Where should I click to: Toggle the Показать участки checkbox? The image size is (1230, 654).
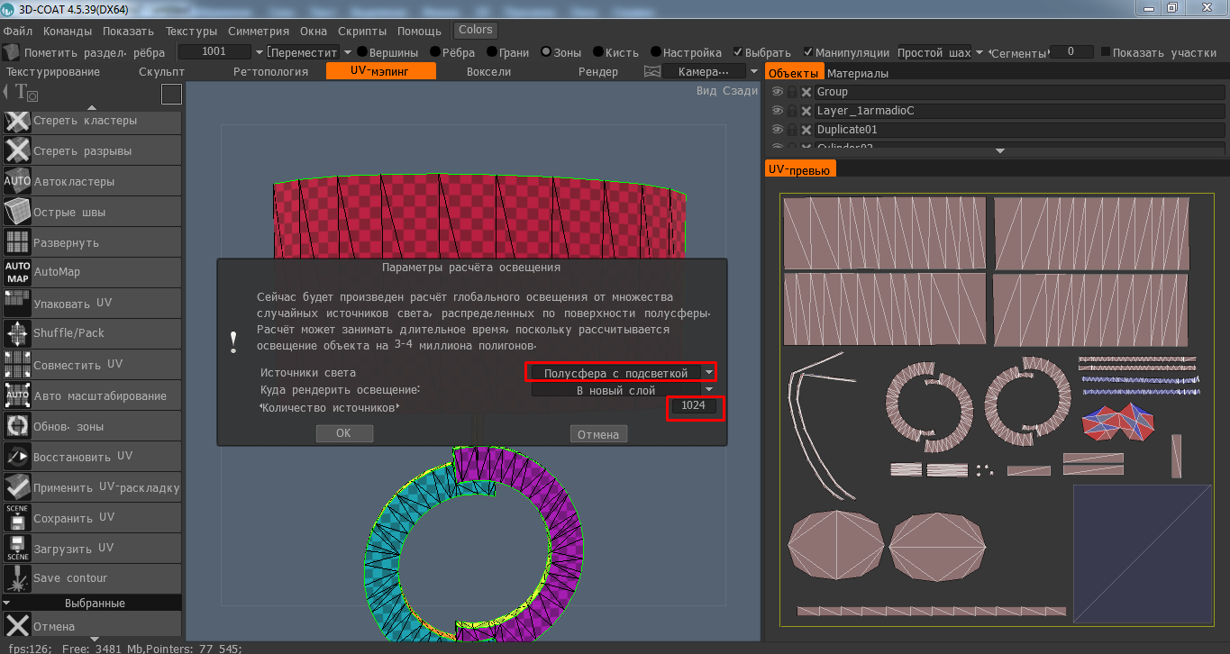point(1106,52)
